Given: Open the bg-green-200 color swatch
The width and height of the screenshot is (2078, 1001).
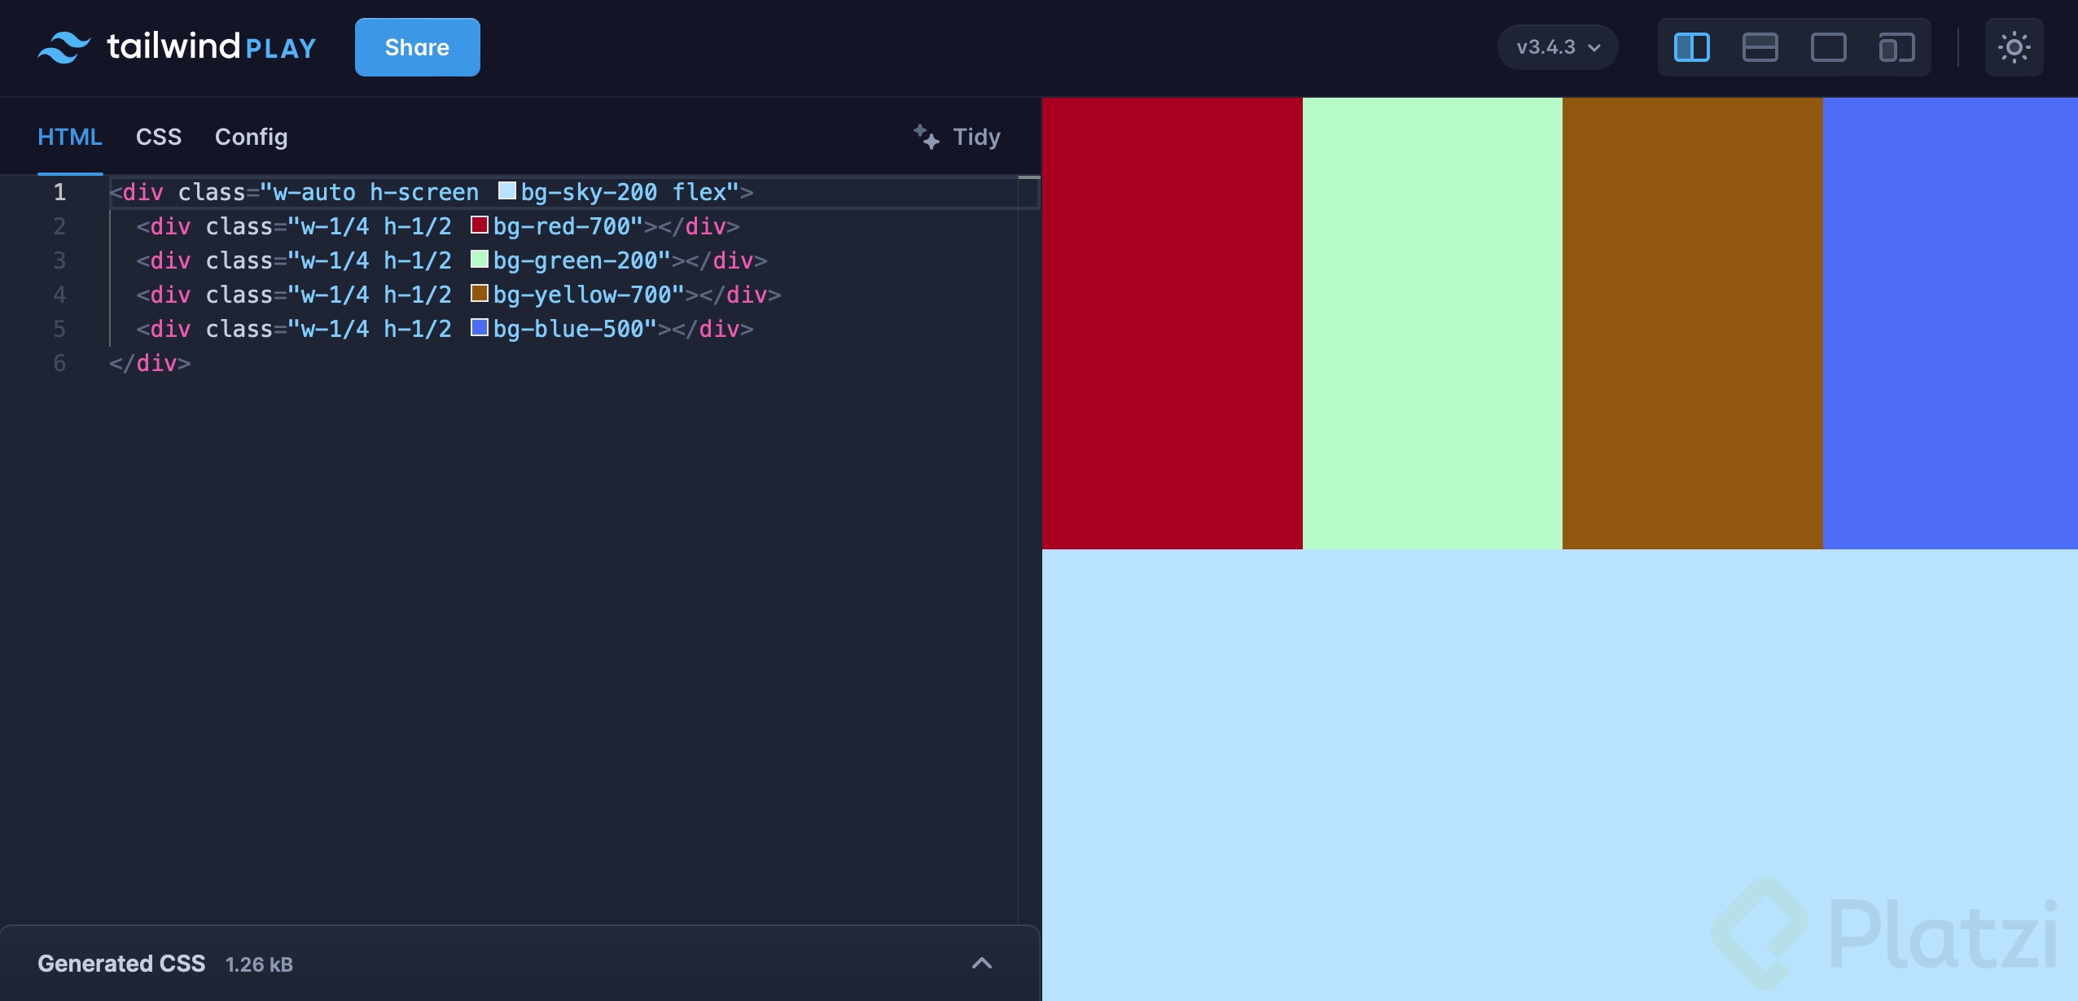Looking at the screenshot, I should click(480, 260).
